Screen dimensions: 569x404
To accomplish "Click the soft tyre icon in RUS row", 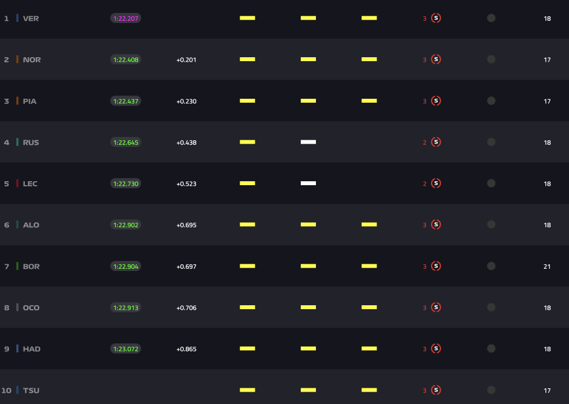I will click(x=436, y=142).
